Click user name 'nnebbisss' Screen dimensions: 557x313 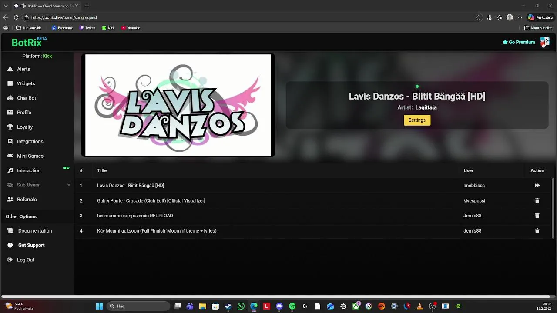[x=474, y=186]
